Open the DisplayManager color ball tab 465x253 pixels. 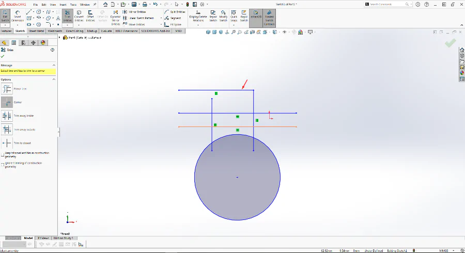43,43
